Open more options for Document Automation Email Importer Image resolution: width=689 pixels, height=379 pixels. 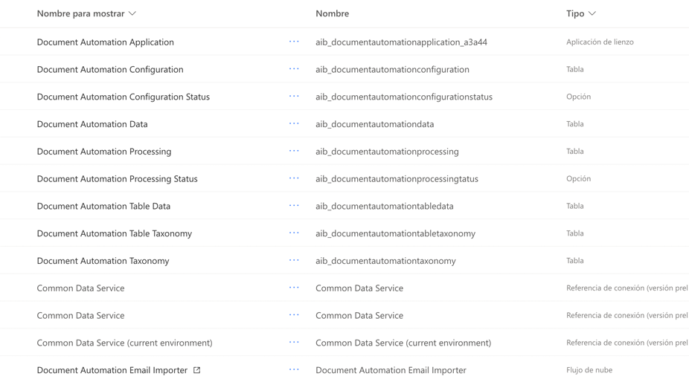tap(294, 370)
